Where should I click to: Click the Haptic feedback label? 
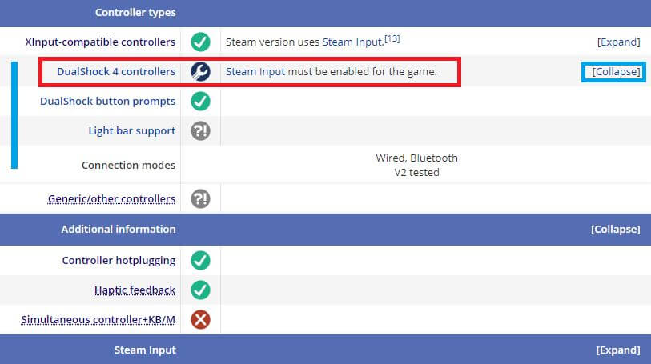click(x=135, y=290)
